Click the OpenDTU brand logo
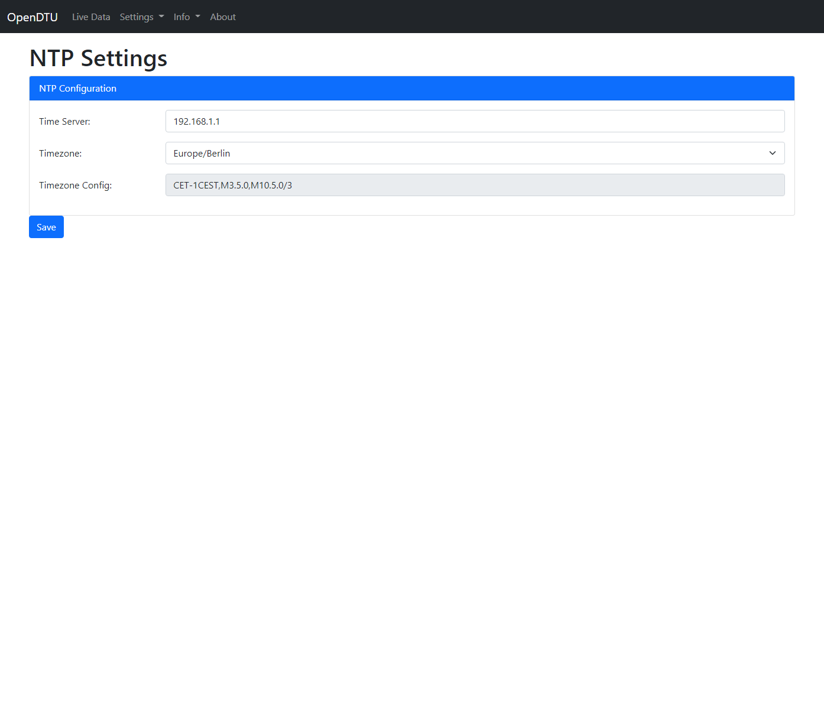The image size is (824, 709). (x=33, y=17)
